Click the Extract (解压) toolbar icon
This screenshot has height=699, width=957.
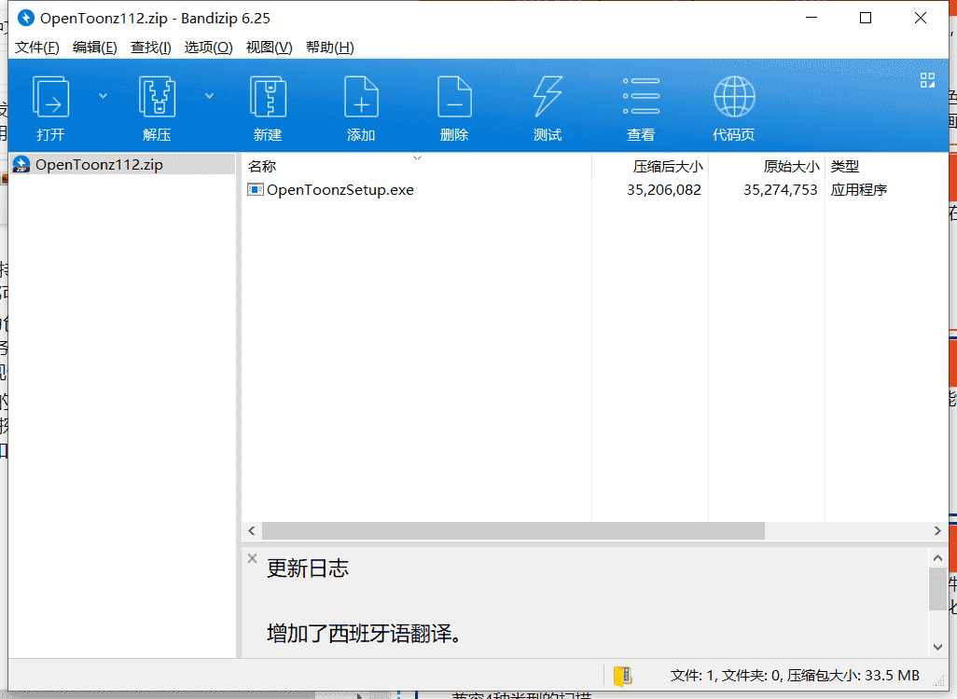point(157,96)
